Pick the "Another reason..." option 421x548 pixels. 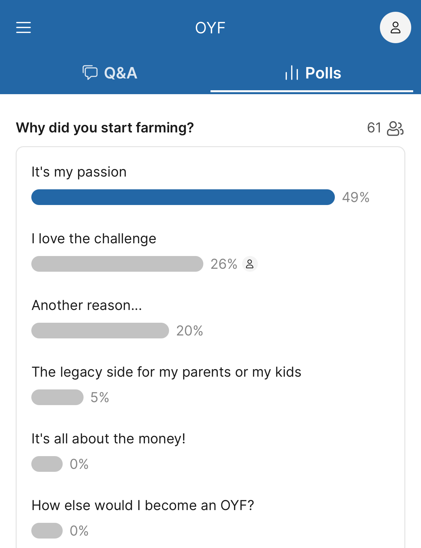(86, 305)
